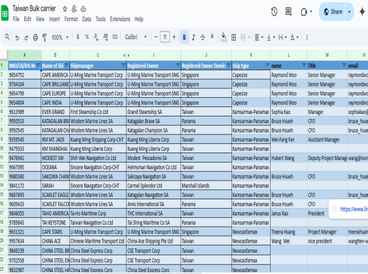
Task: Expand hidden columns between C and I
Action: (126, 55)
